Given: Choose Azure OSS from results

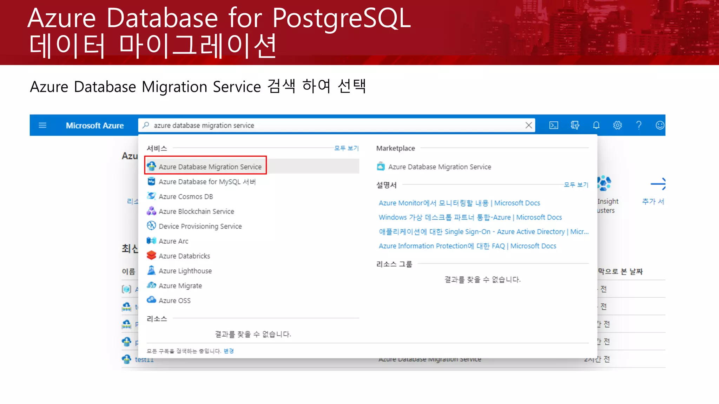Looking at the screenshot, I should [174, 301].
